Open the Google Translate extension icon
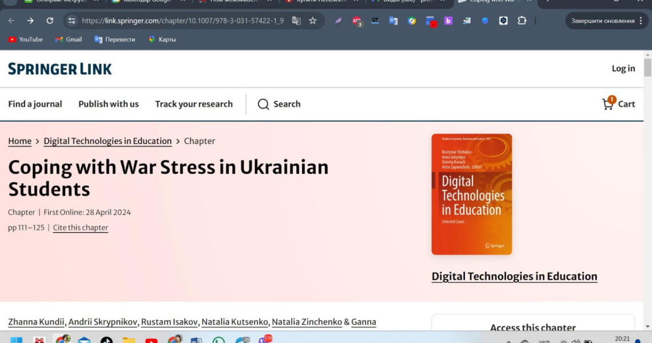 click(393, 21)
